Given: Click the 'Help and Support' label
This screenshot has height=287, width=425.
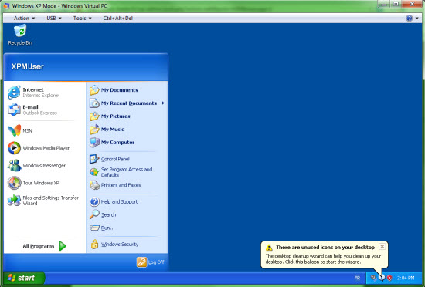Looking at the screenshot, I should coord(119,202).
